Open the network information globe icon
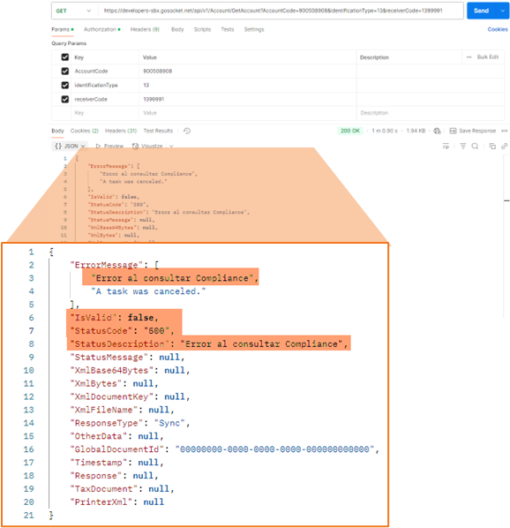 [437, 131]
